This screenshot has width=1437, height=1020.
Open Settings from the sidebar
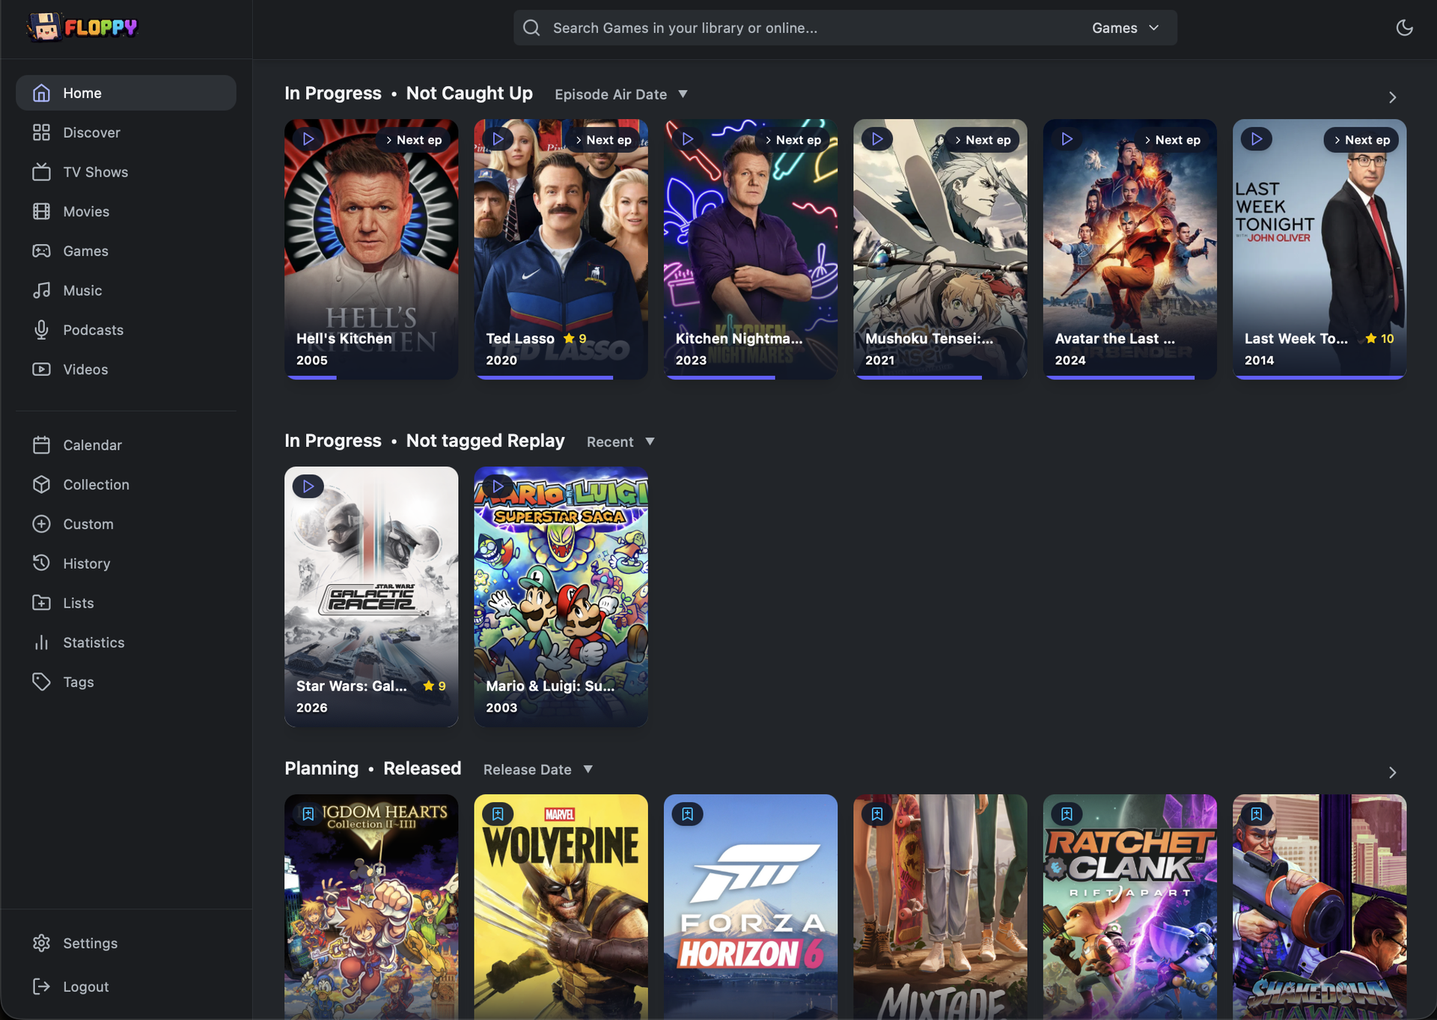click(126, 943)
